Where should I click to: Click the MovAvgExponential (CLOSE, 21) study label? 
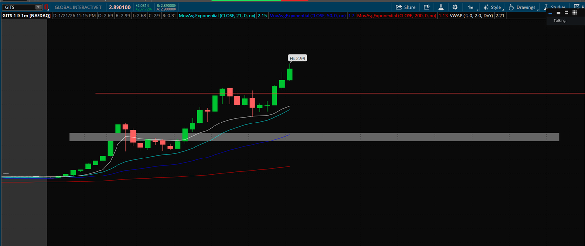[217, 16]
